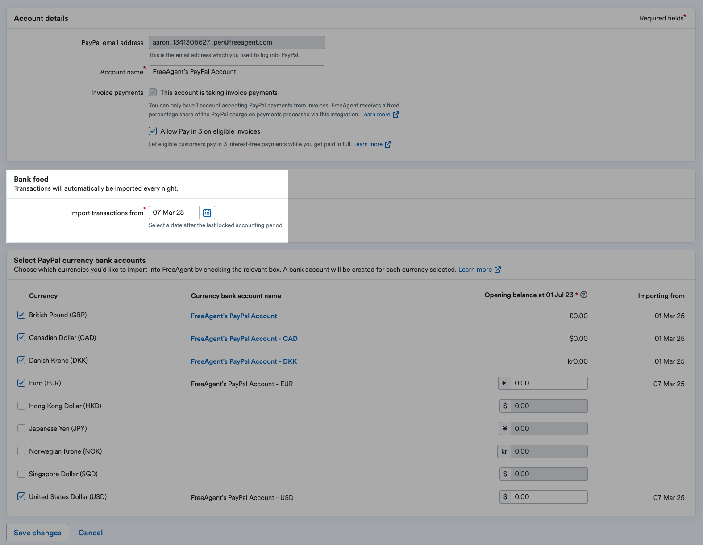Click 'FreeAgent's PayPal Account - EUR' text
The image size is (703, 545).
click(x=242, y=384)
